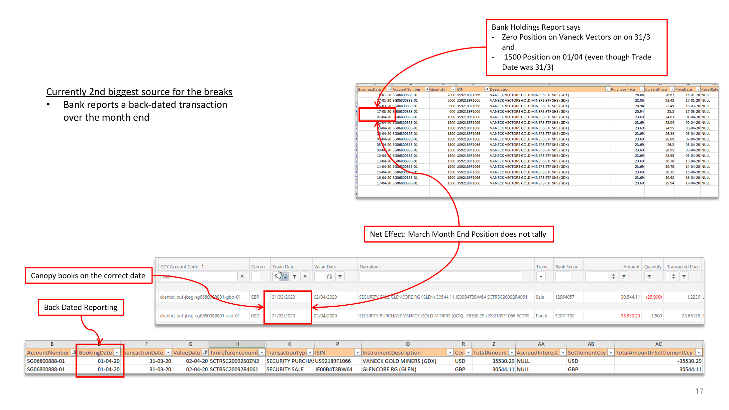Image resolution: width=729 pixels, height=410 pixels.
Task: Clear the CCY Account Code filter
Action: pos(242,276)
